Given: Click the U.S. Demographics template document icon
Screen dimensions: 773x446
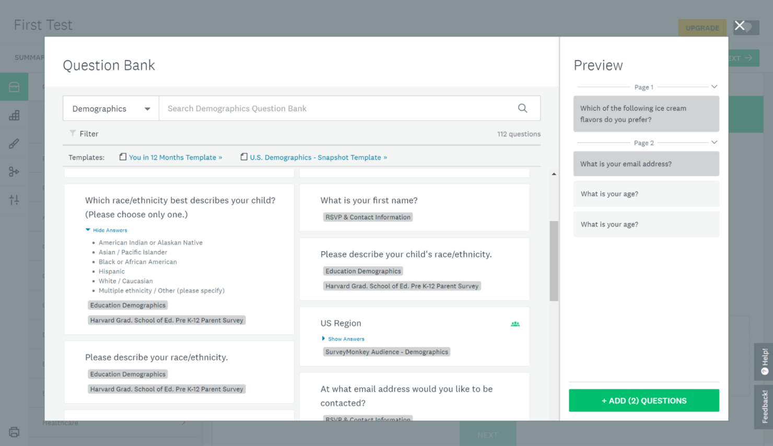Looking at the screenshot, I should click(x=244, y=157).
